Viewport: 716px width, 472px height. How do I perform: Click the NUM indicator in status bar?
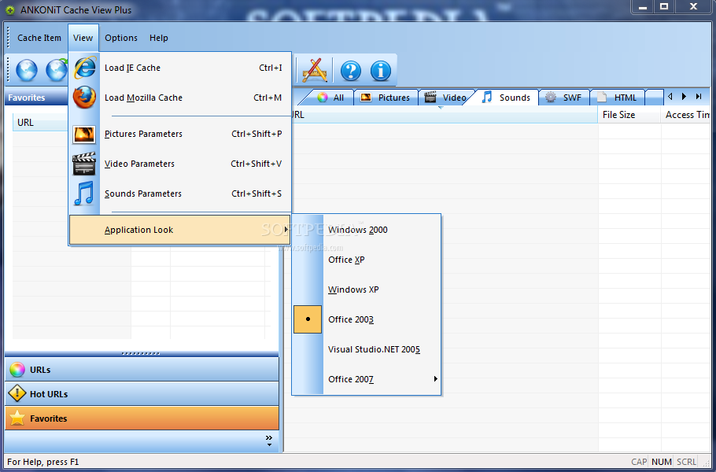pos(661,462)
